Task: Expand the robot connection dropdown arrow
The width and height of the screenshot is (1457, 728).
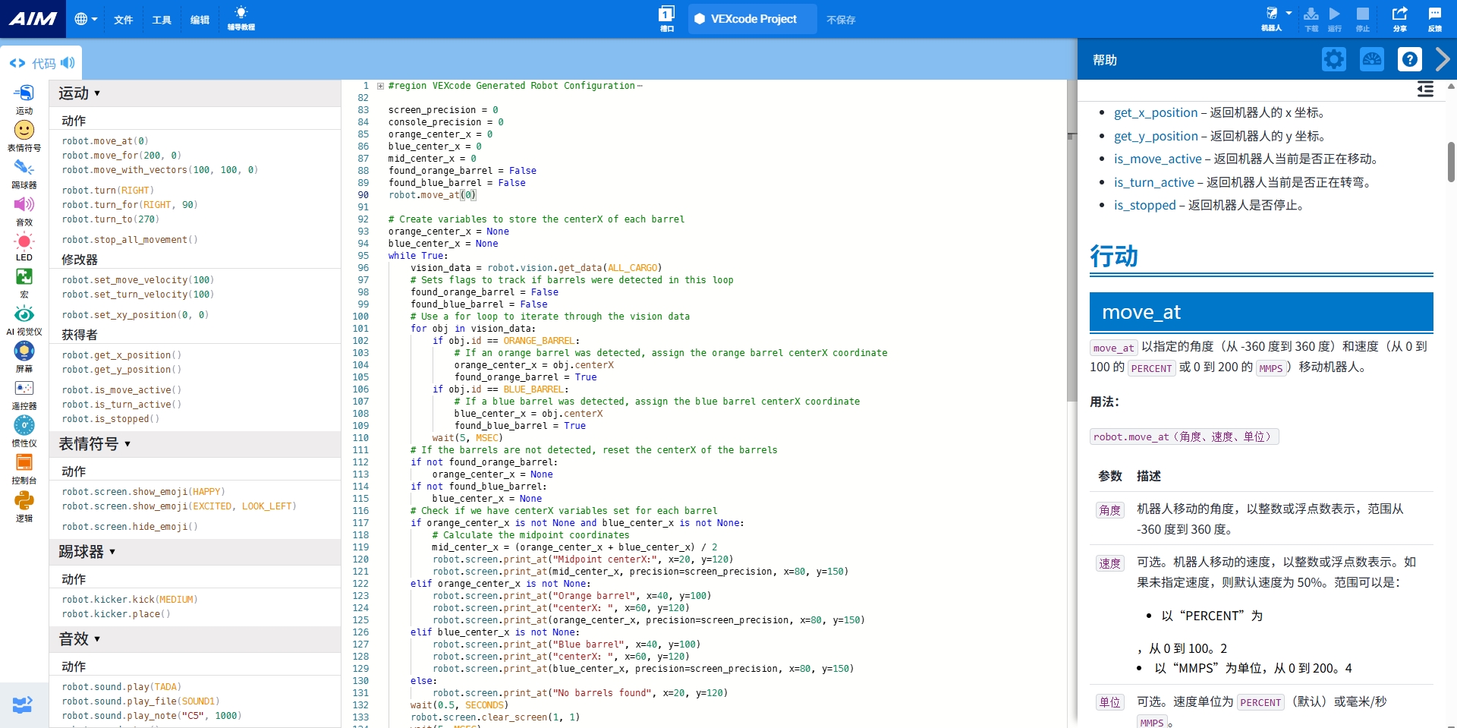Action: click(x=1289, y=13)
